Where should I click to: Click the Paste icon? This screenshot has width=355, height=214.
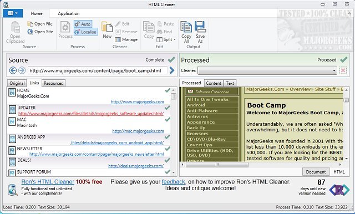pos(160,24)
